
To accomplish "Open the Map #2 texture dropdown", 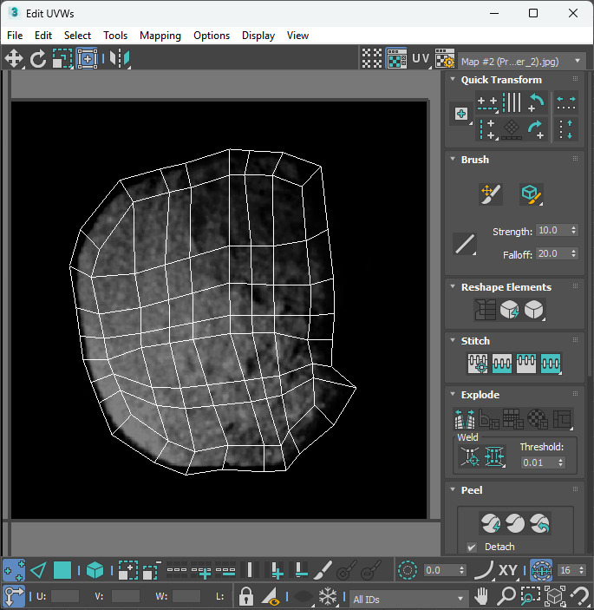I will click(522, 61).
